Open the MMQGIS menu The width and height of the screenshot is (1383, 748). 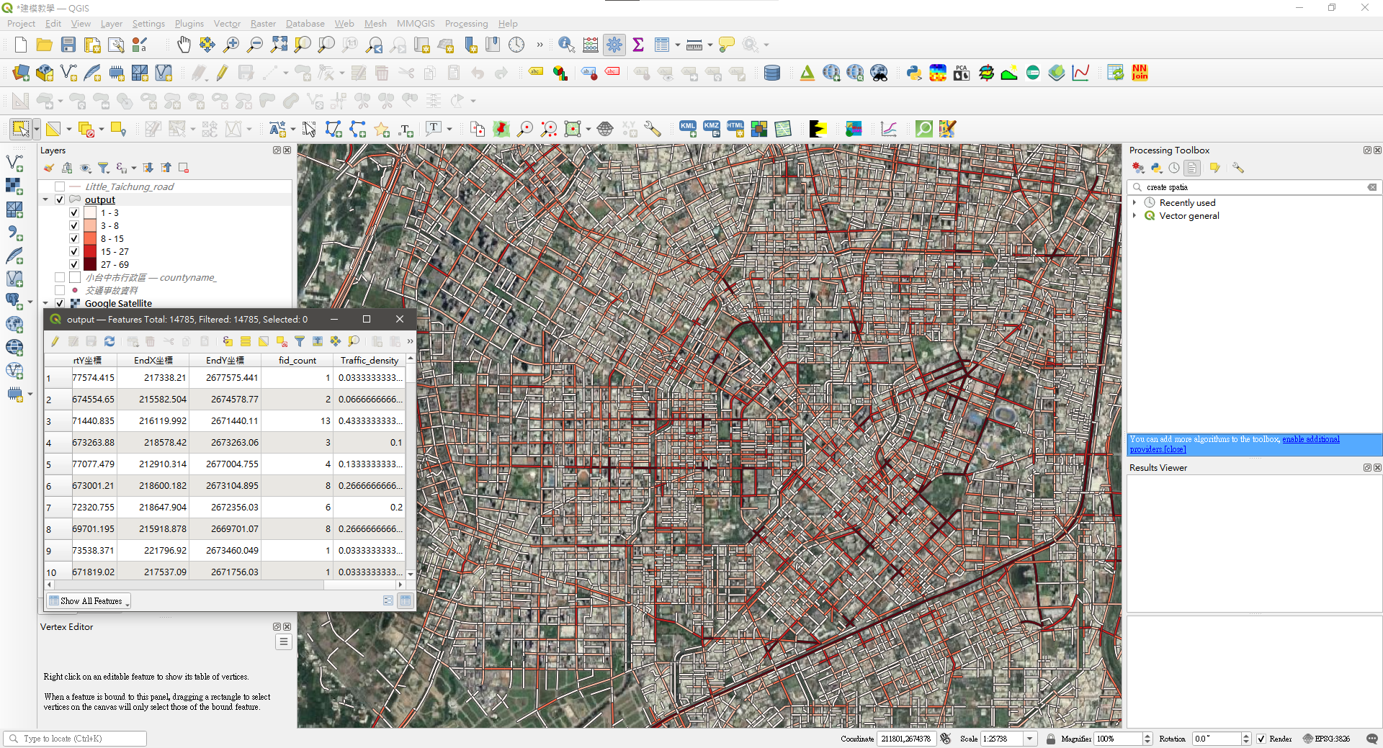tap(416, 23)
